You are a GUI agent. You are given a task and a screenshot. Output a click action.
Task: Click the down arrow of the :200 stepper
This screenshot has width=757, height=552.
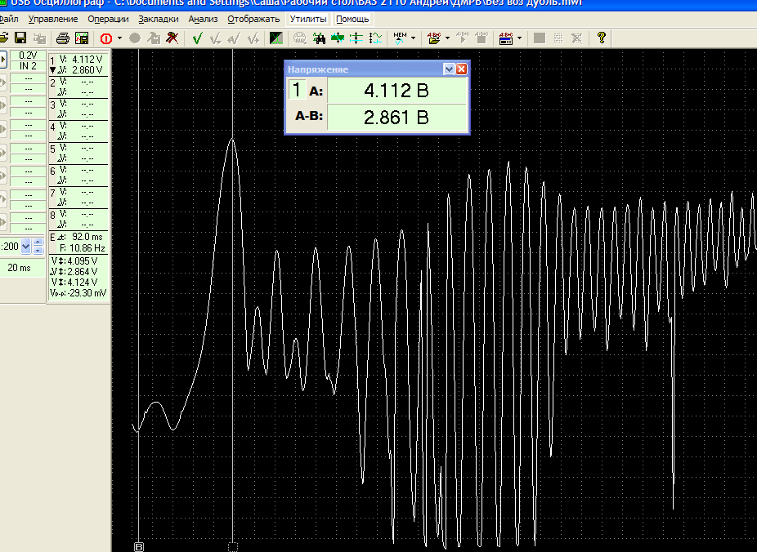(38, 250)
